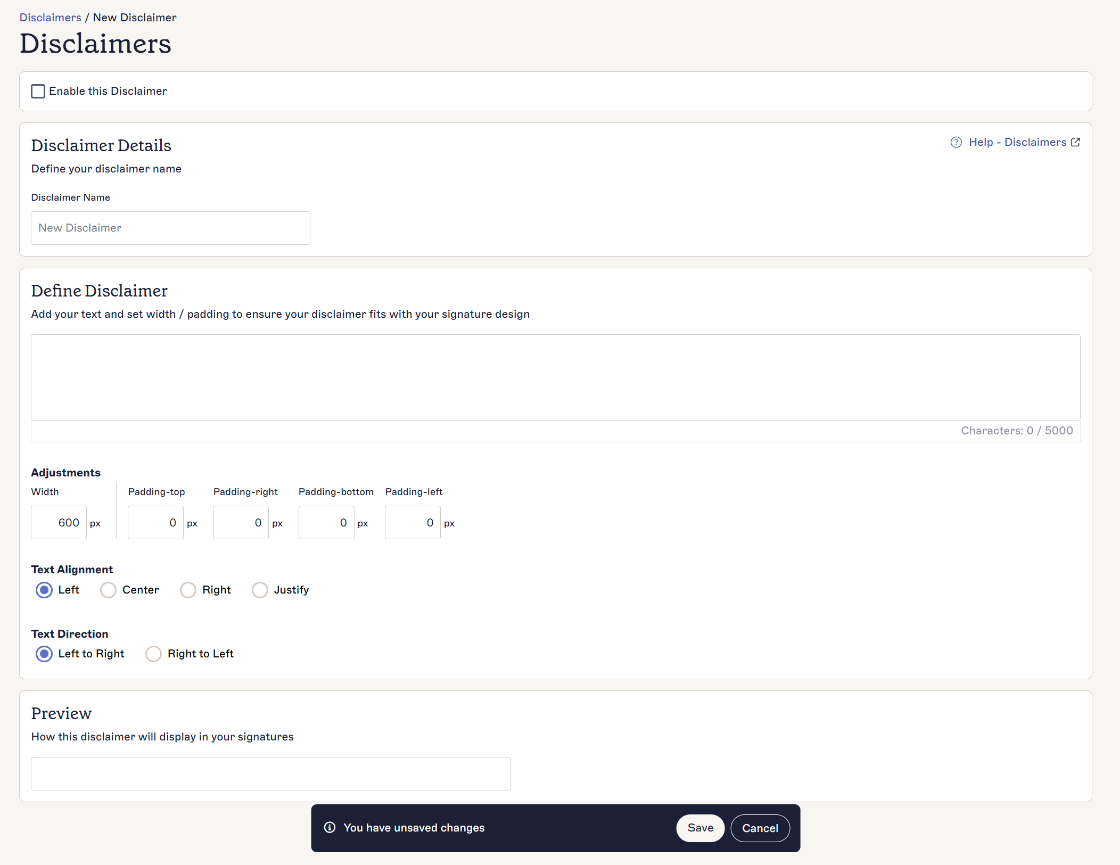Image resolution: width=1120 pixels, height=865 pixels.
Task: Choose Right to Left text direction
Action: 153,654
